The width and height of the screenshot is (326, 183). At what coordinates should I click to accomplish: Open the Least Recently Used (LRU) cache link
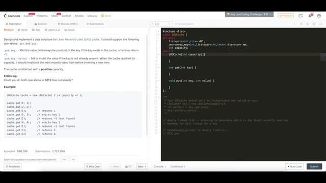(x=78, y=40)
